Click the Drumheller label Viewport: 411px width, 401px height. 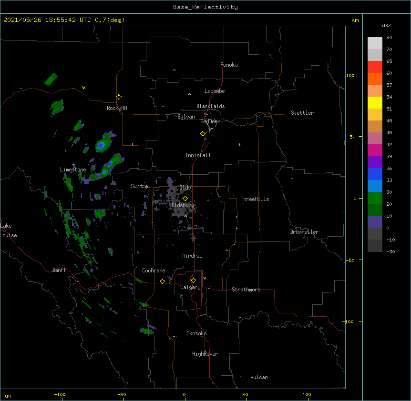(x=304, y=232)
